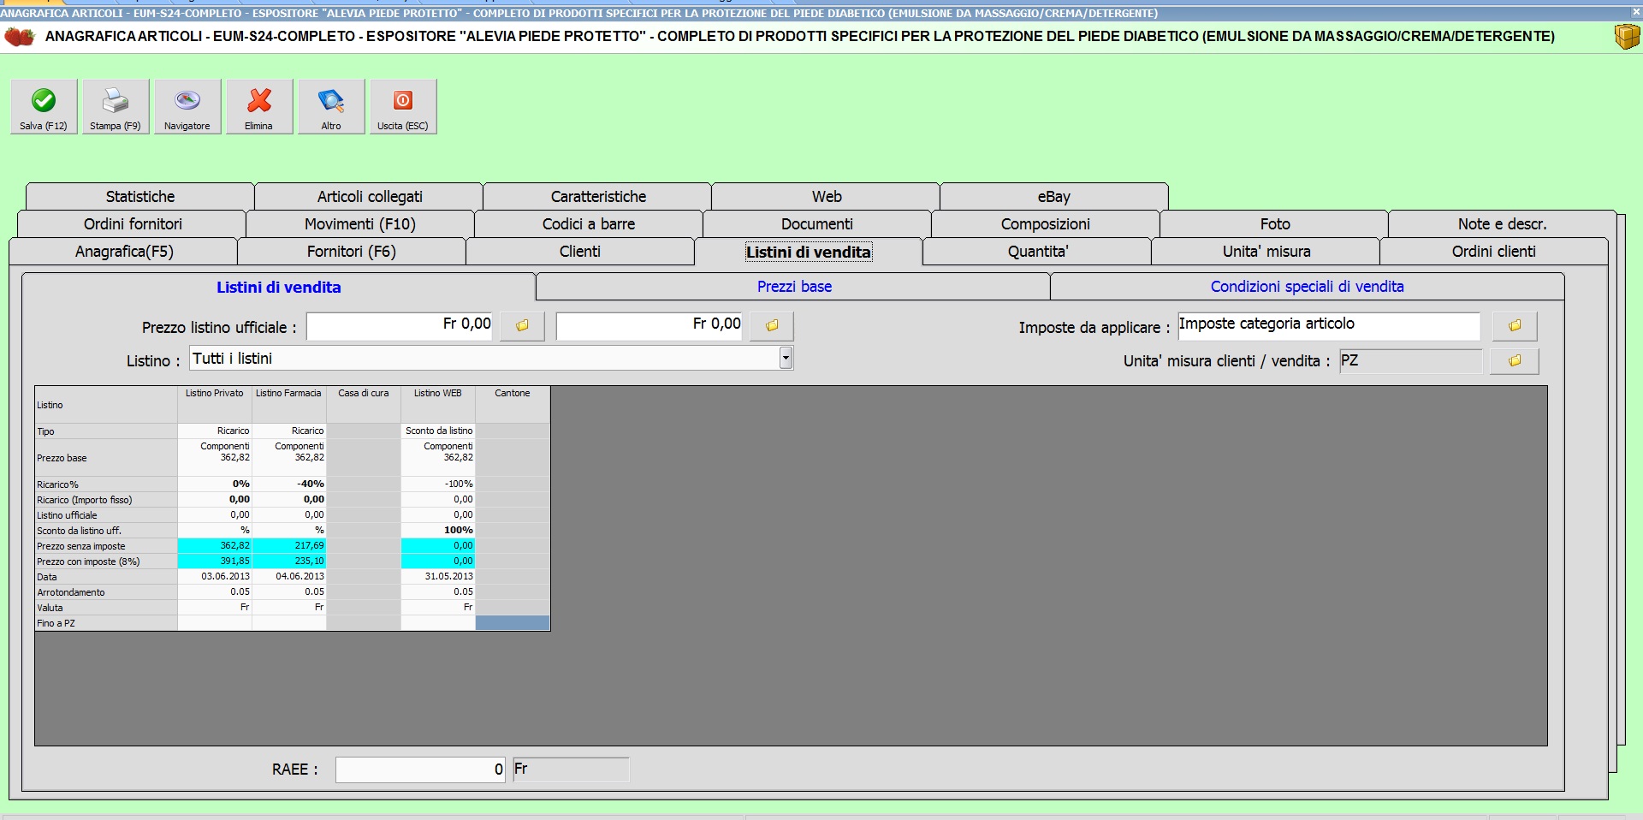Print using the Stampa (F9) button
Viewport: 1643px width, 820px height.
[x=116, y=107]
